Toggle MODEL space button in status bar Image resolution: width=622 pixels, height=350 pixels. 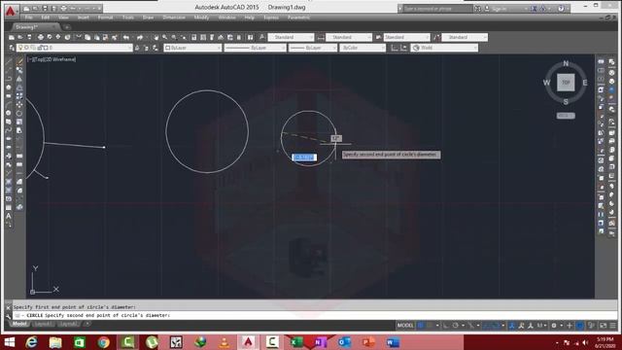(x=405, y=326)
